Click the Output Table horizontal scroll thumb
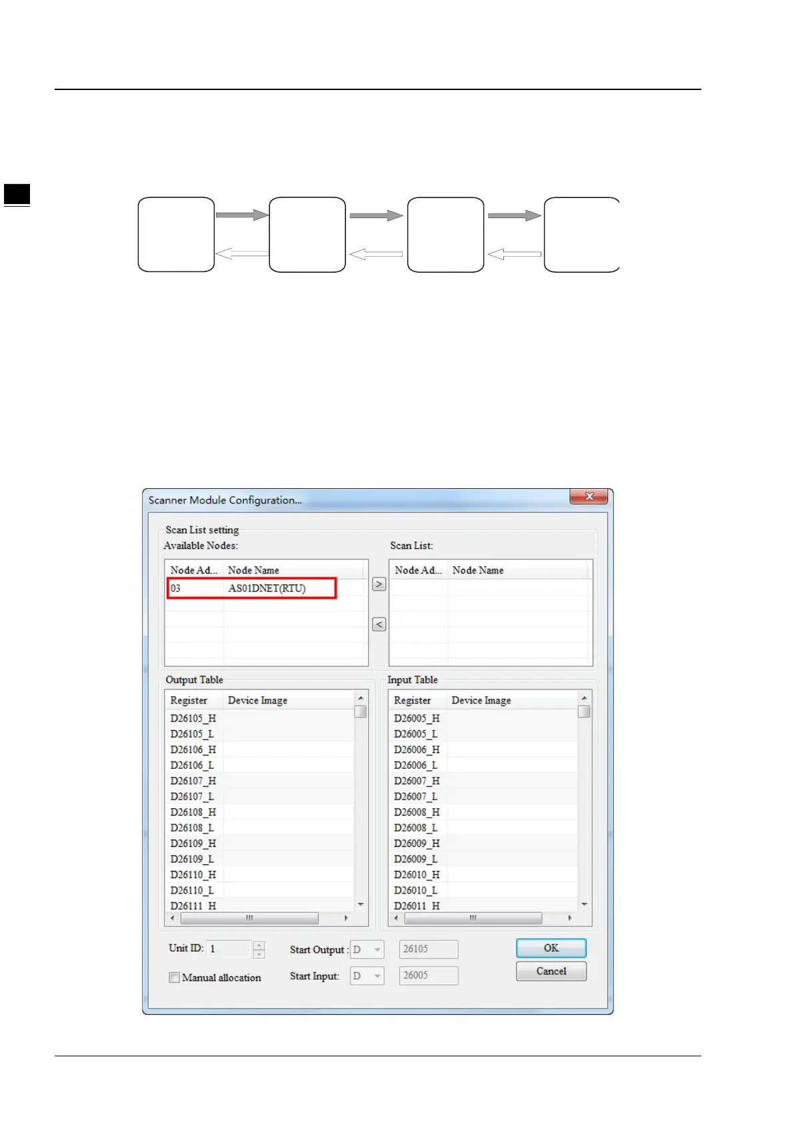 click(x=249, y=918)
